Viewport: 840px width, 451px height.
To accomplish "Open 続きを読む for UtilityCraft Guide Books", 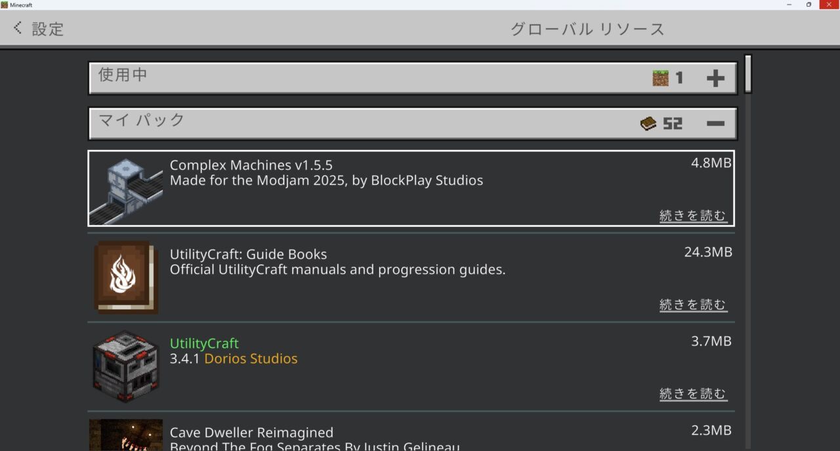I will (x=693, y=305).
